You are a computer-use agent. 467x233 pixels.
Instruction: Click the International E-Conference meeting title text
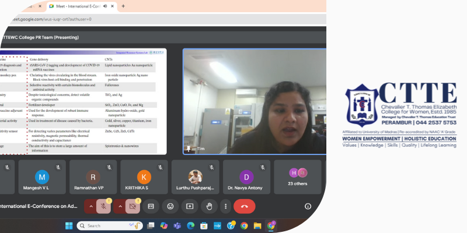tap(39, 206)
